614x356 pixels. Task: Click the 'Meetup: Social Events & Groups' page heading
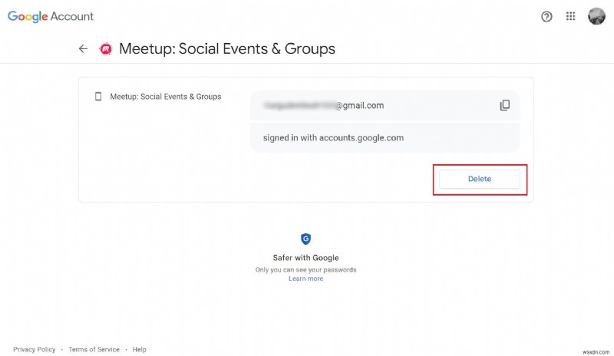tap(227, 49)
